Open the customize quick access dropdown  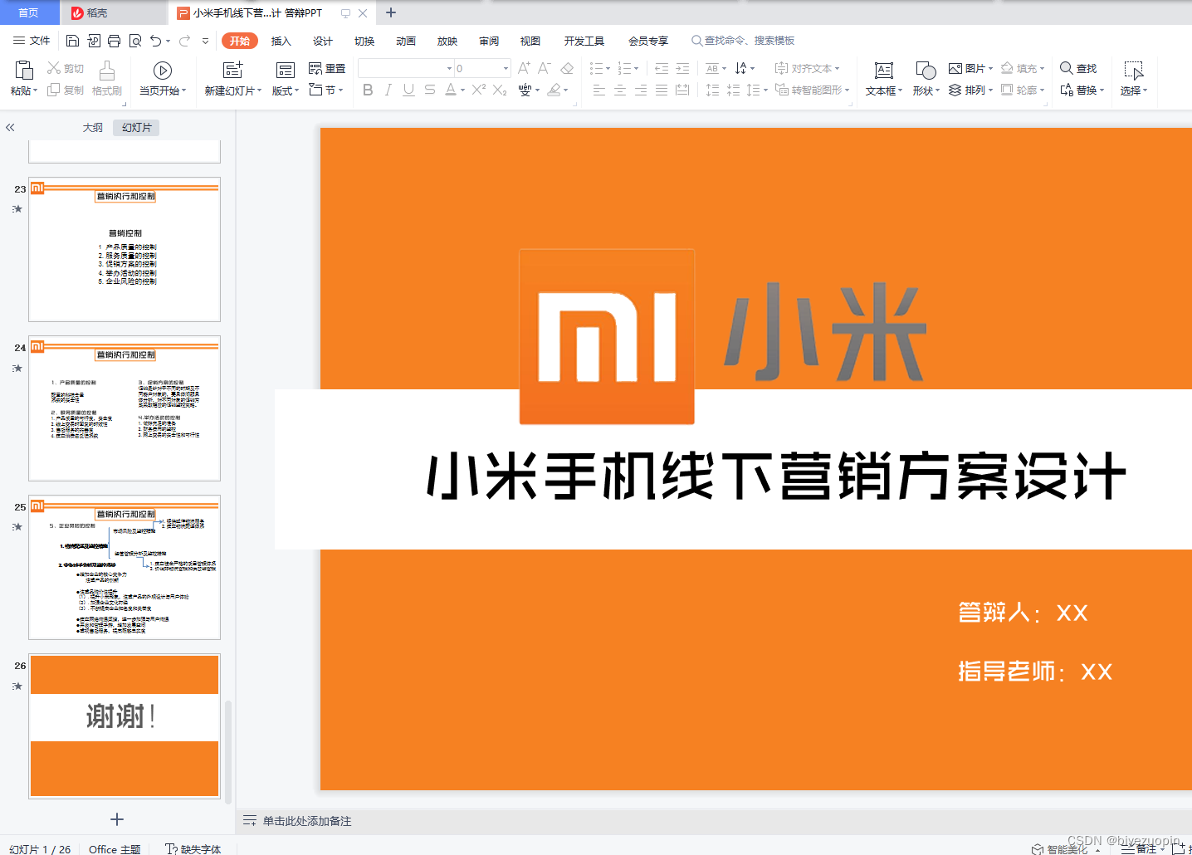[205, 41]
